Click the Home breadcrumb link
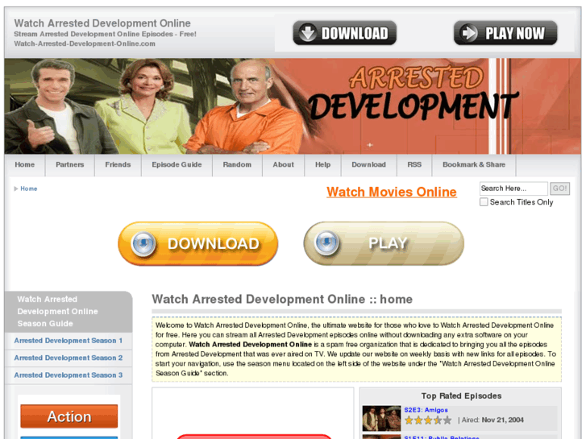Viewport: 586px width, 439px height. [x=29, y=188]
